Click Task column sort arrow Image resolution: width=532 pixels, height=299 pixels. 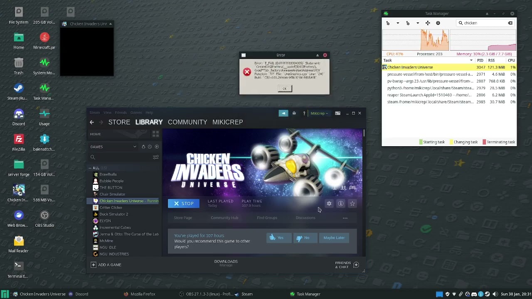click(x=471, y=60)
